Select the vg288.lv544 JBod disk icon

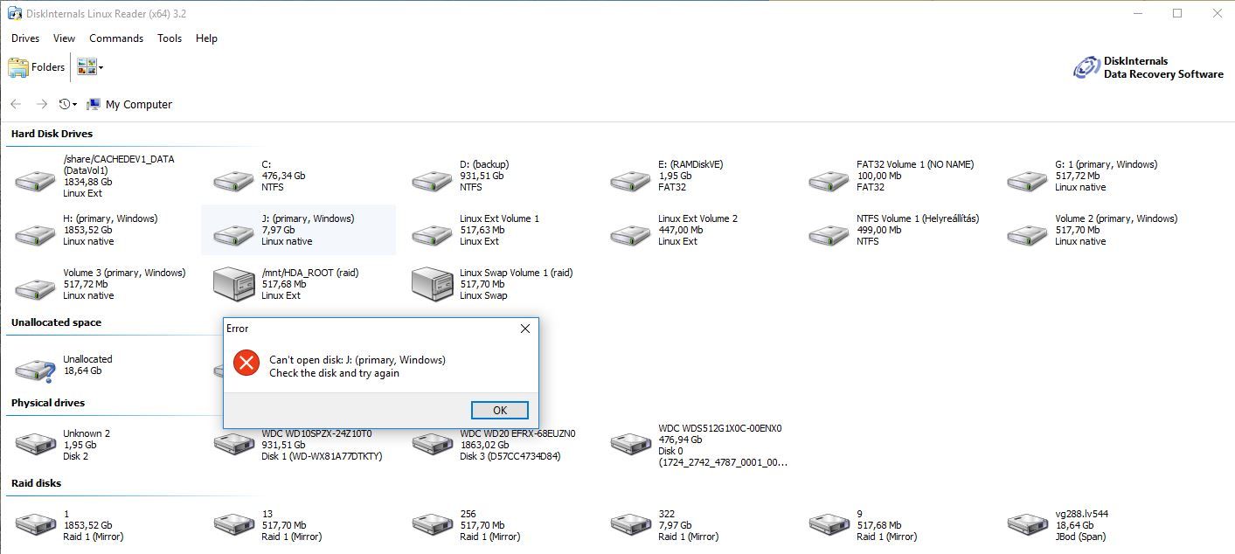point(1027,523)
